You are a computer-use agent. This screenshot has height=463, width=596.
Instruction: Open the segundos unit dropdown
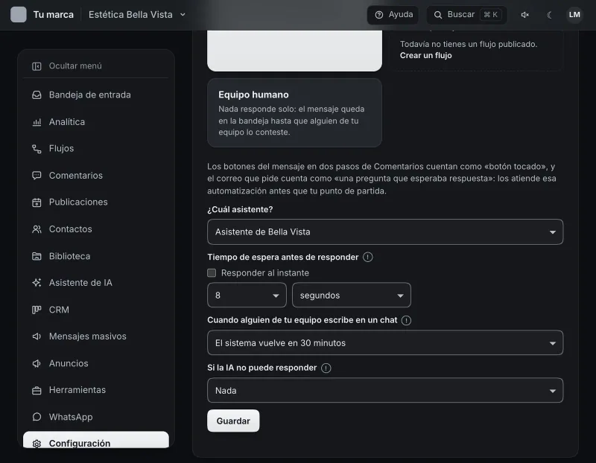point(351,295)
